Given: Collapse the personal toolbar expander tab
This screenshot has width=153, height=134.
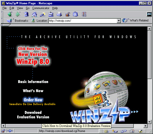Looking at the screenshot, I should click(x=6, y=25).
